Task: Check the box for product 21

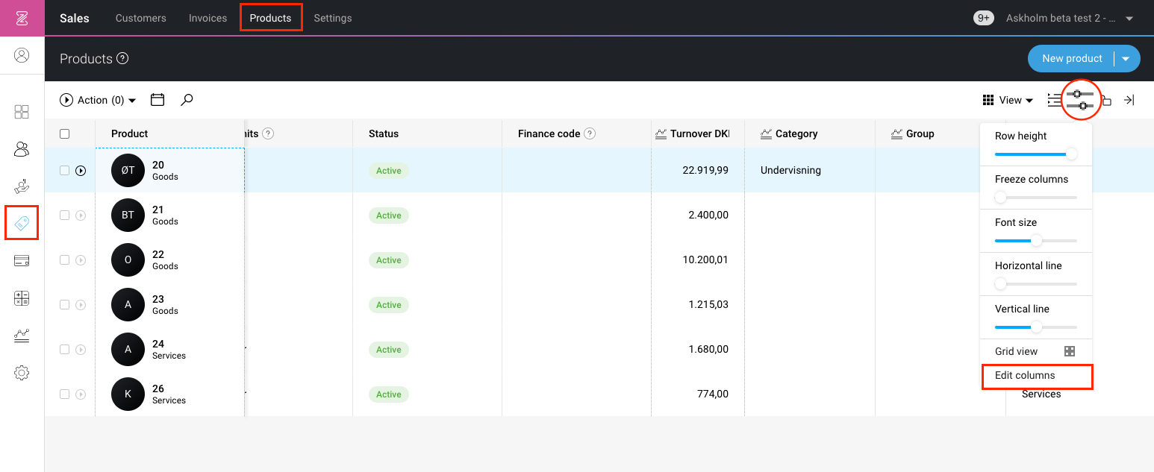Action: 64,215
